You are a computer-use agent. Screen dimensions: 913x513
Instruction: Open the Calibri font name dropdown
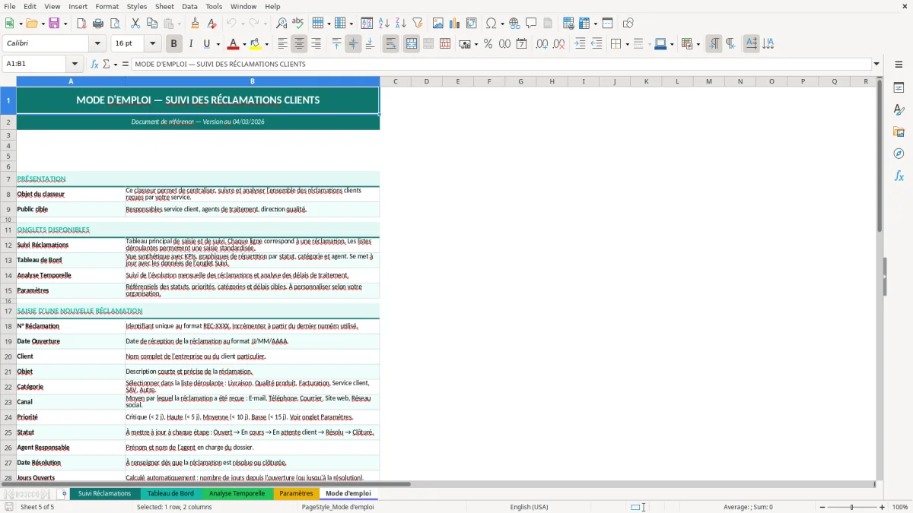(x=97, y=44)
